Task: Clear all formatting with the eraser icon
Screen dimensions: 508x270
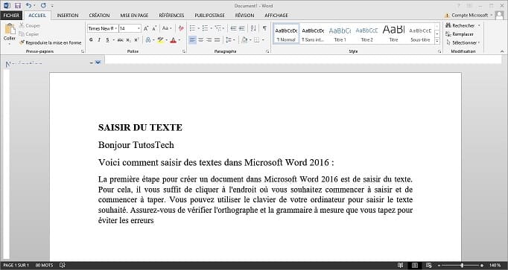Action: tap(181, 28)
